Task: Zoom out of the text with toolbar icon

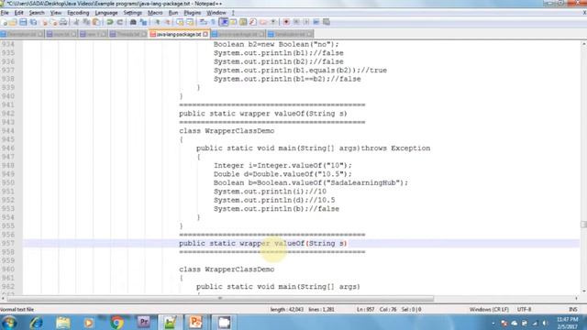Action: point(167,22)
